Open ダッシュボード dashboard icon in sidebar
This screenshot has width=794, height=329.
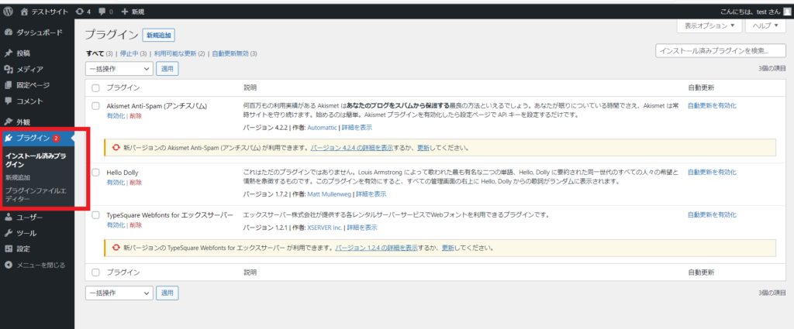pos(8,33)
